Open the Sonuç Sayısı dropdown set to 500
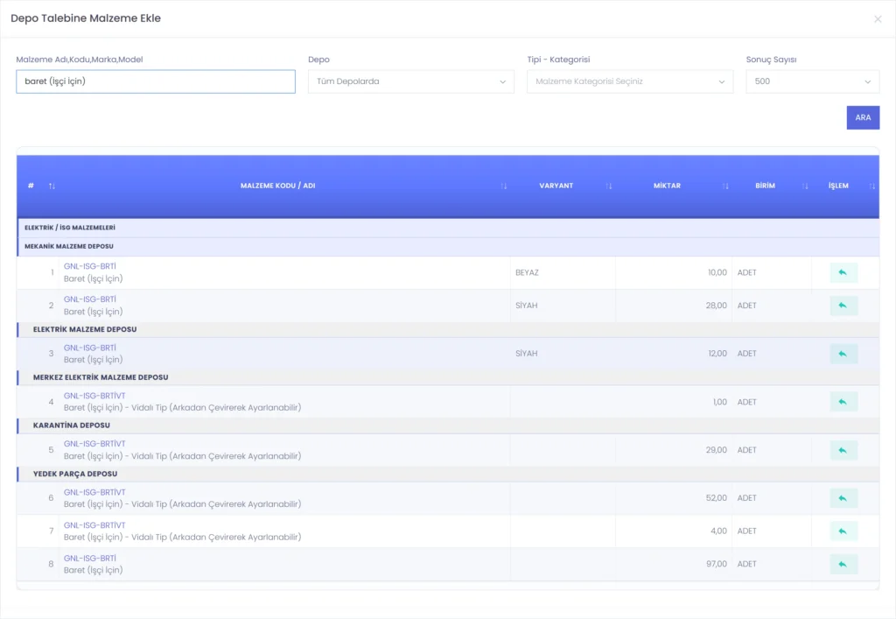The image size is (896, 619). click(x=813, y=81)
